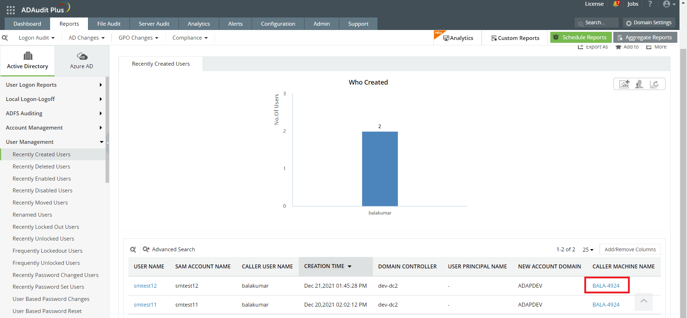Screen dimensions: 687x318
Task: Open the smtest12 user link
Action: click(x=145, y=286)
